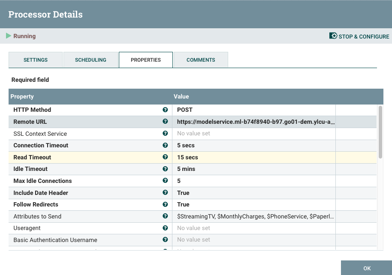The height and width of the screenshot is (275, 392).
Task: Click help icon next to HTTP Method
Action: pos(165,110)
